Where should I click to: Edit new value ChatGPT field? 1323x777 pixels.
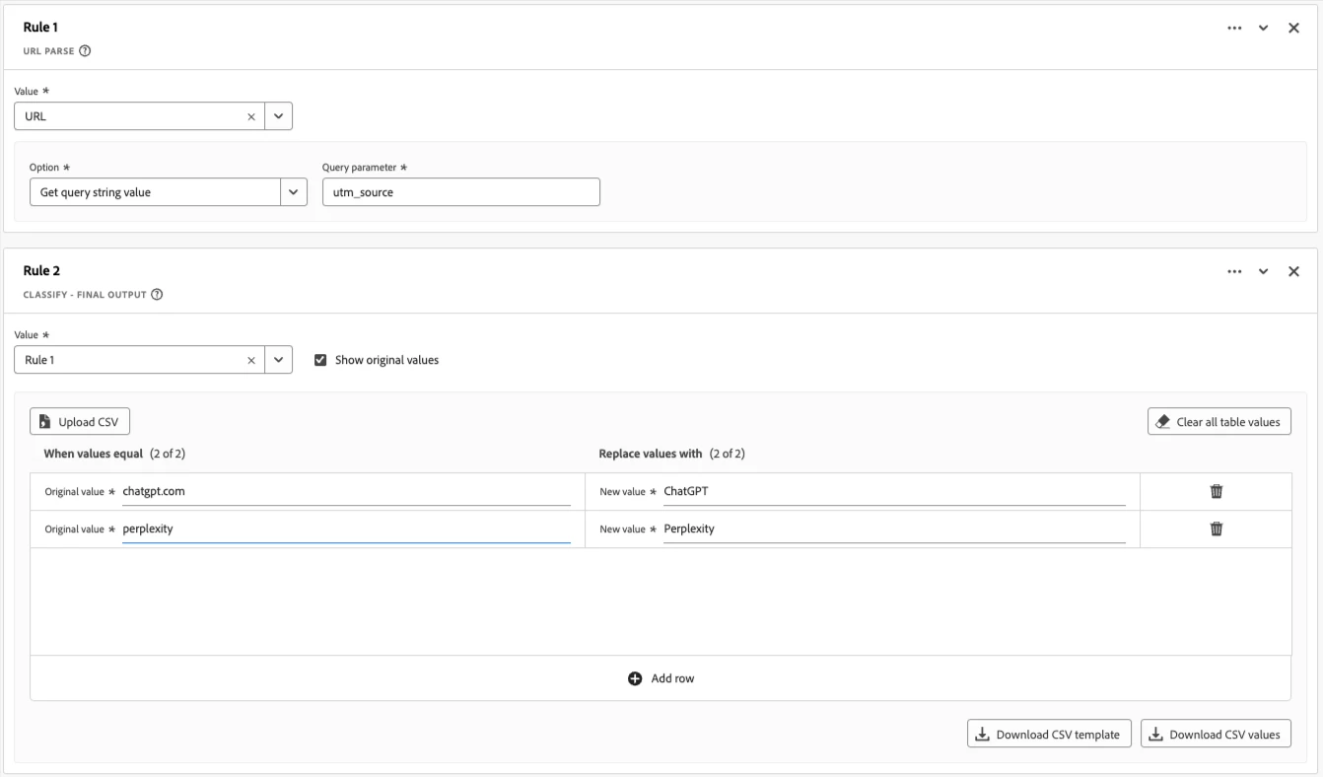(x=894, y=491)
